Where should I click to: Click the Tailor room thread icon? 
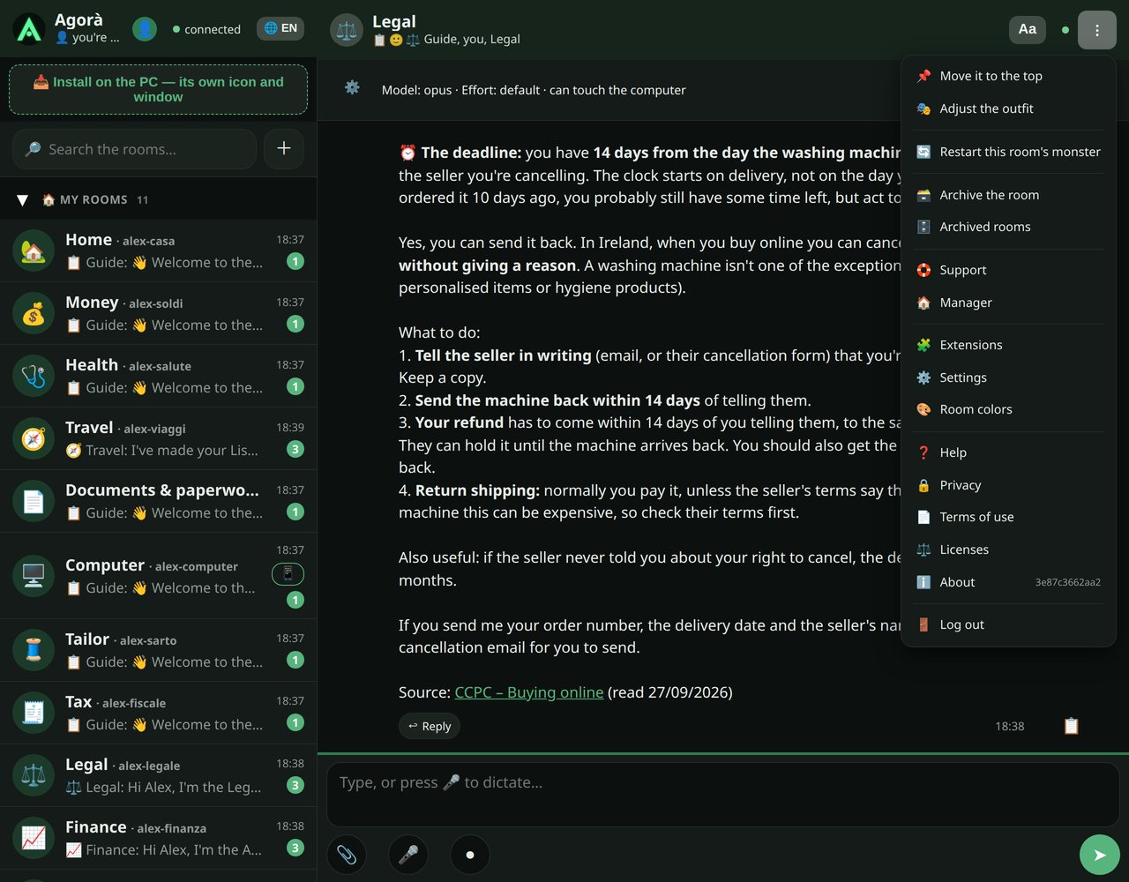[34, 650]
